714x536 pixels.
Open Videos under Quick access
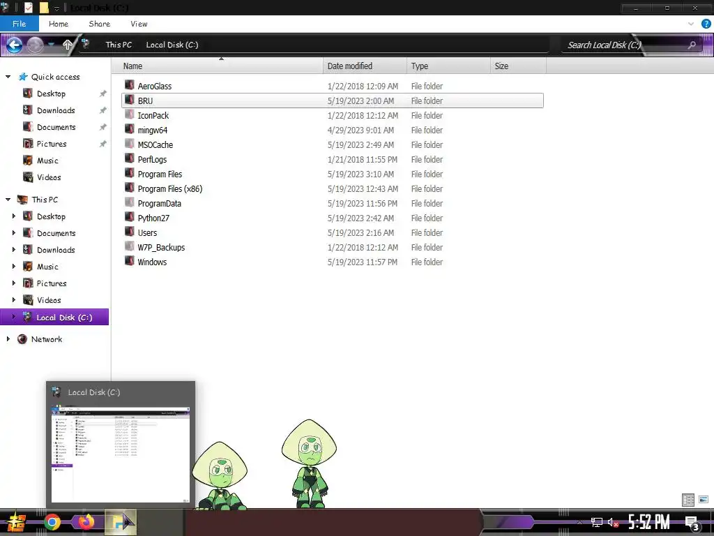point(49,177)
